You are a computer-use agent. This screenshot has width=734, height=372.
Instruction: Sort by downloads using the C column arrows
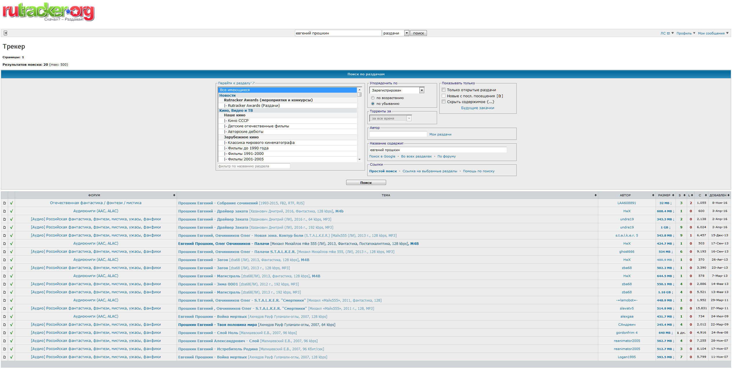pyautogui.click(x=706, y=195)
